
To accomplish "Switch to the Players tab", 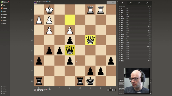I will (148, 3).
